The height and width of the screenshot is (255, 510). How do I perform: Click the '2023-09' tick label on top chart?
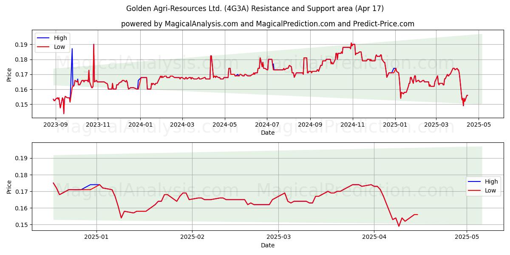tap(55, 125)
